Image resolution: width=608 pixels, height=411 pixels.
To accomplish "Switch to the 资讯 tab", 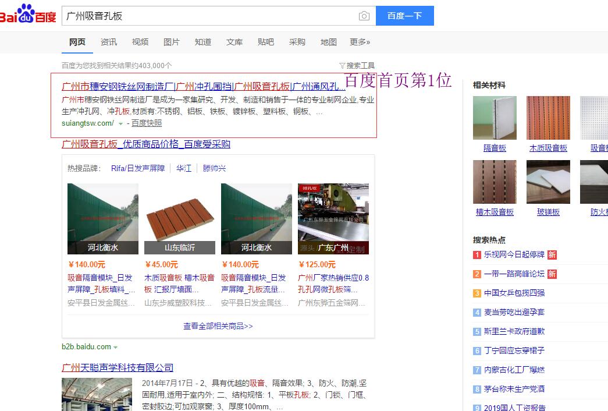I will (109, 42).
